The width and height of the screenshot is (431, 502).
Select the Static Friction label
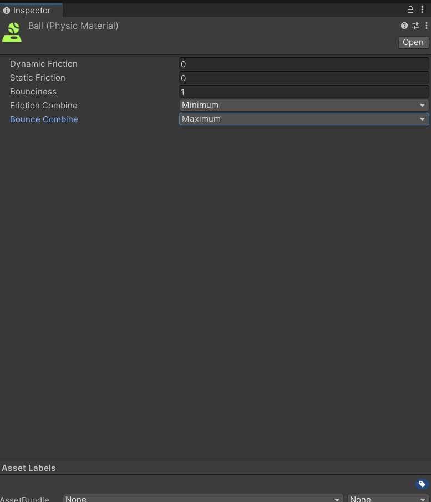pos(37,78)
